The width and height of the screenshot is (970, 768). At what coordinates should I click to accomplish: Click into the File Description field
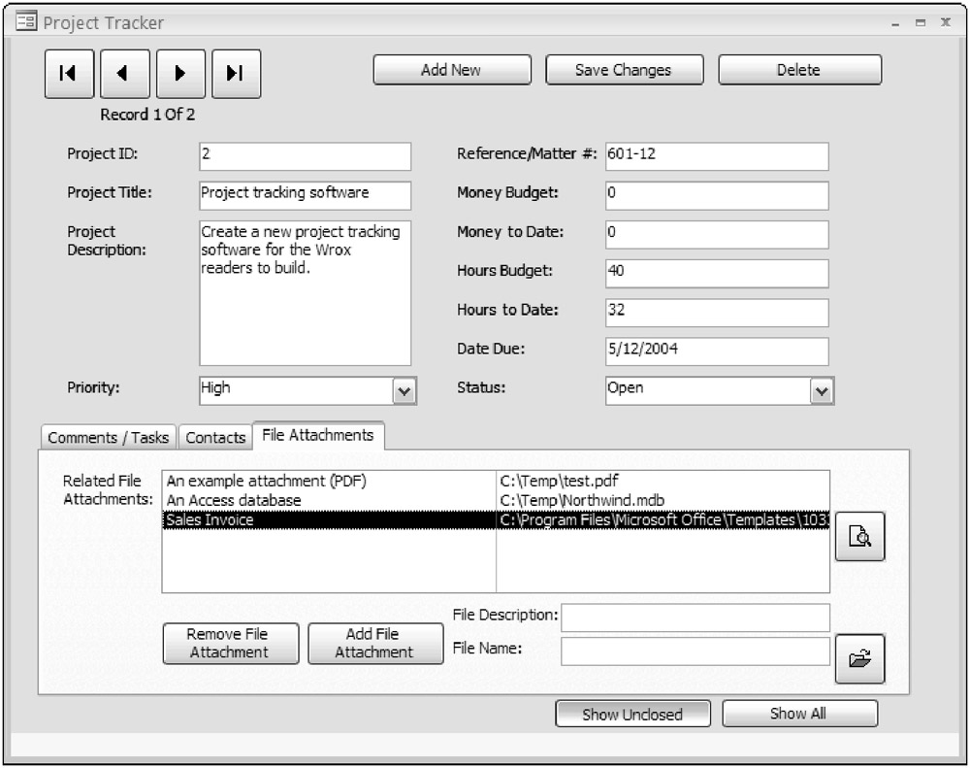coord(695,618)
